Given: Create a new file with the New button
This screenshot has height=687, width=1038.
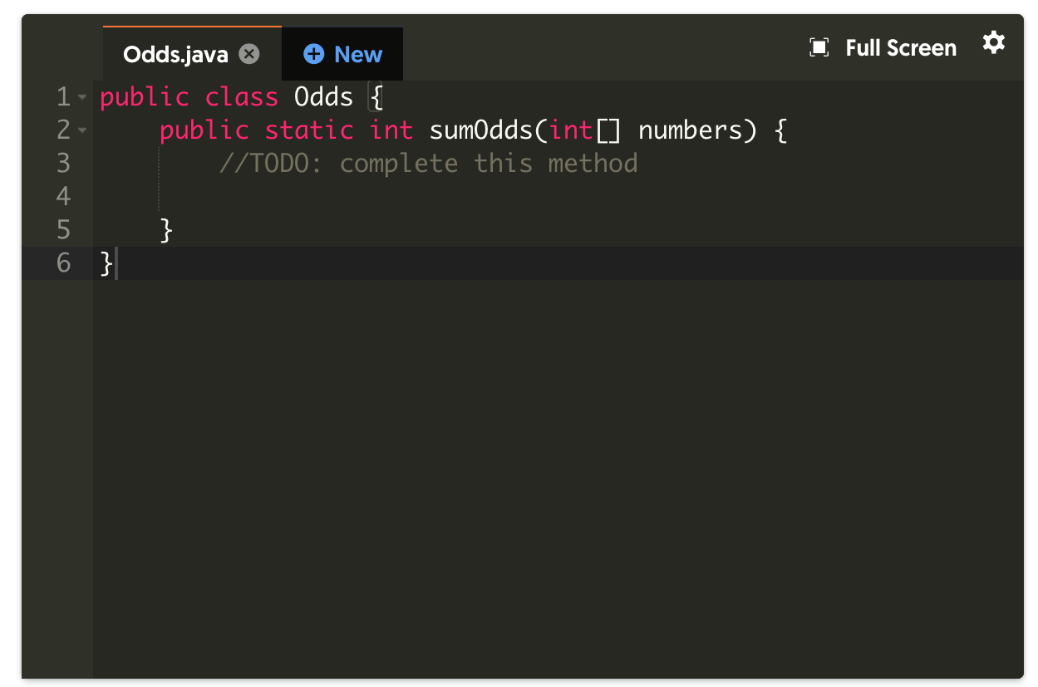Looking at the screenshot, I should [x=342, y=53].
